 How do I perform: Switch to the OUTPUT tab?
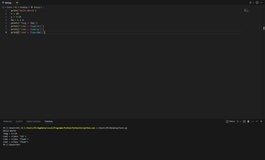(19, 121)
